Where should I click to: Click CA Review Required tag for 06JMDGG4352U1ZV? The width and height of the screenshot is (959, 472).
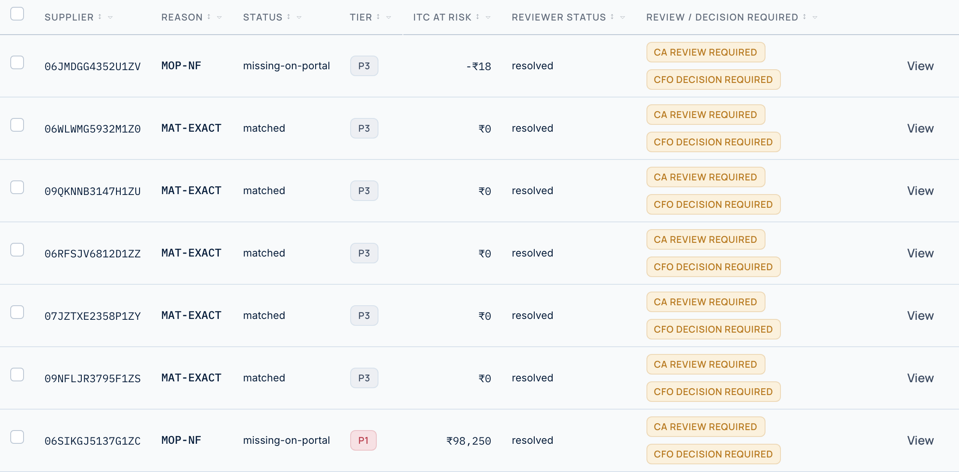click(x=706, y=52)
